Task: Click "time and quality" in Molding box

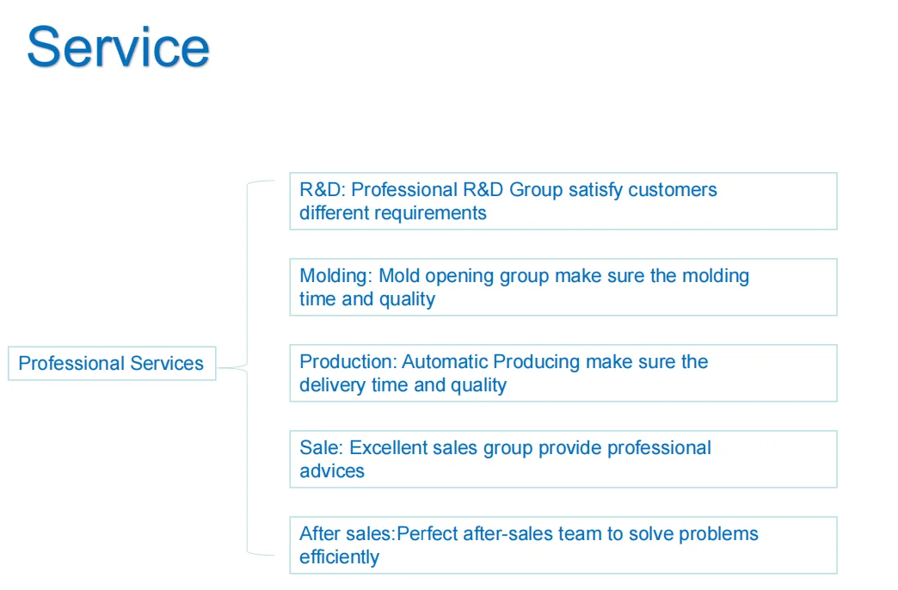Action: click(367, 299)
